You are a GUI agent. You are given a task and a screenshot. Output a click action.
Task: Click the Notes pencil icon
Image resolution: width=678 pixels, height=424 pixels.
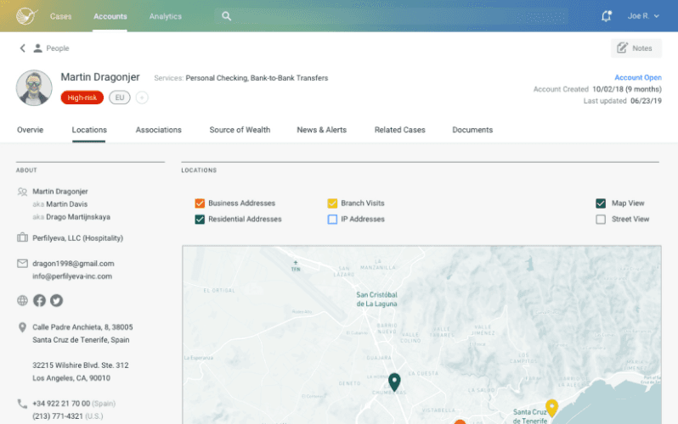tap(622, 48)
